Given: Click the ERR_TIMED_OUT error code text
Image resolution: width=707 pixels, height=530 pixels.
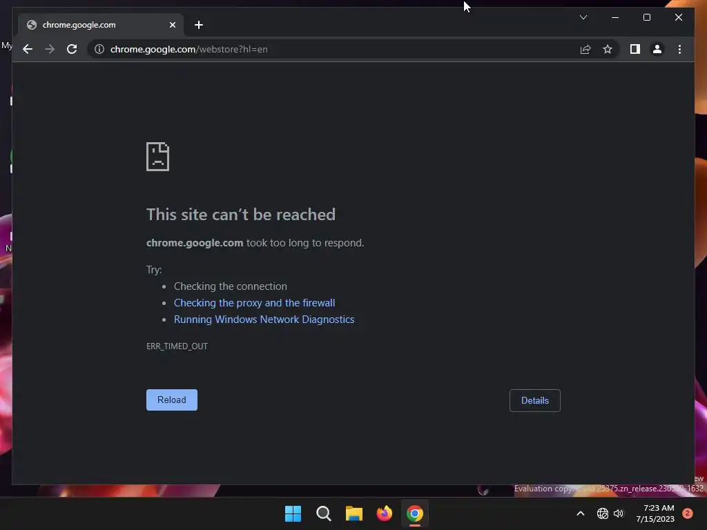Looking at the screenshot, I should coord(177,346).
